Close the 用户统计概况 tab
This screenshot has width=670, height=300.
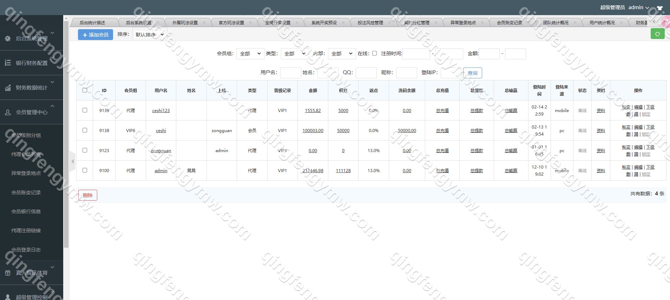622,22
